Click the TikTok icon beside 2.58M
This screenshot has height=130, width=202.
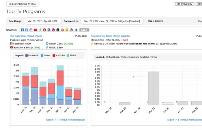pos(47,47)
